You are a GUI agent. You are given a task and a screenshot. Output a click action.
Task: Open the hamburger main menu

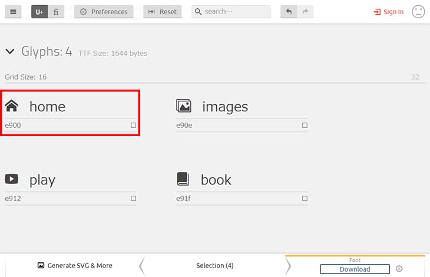coord(13,12)
